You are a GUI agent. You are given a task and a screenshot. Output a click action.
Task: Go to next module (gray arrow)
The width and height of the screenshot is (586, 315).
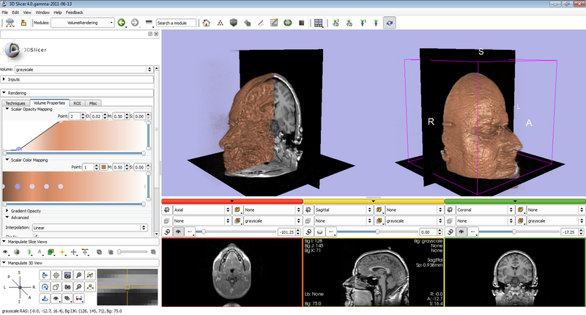(135, 23)
